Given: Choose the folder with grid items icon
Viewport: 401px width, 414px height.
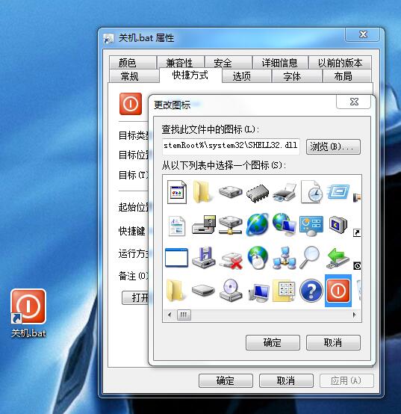Looking at the screenshot, I should pos(284,291).
